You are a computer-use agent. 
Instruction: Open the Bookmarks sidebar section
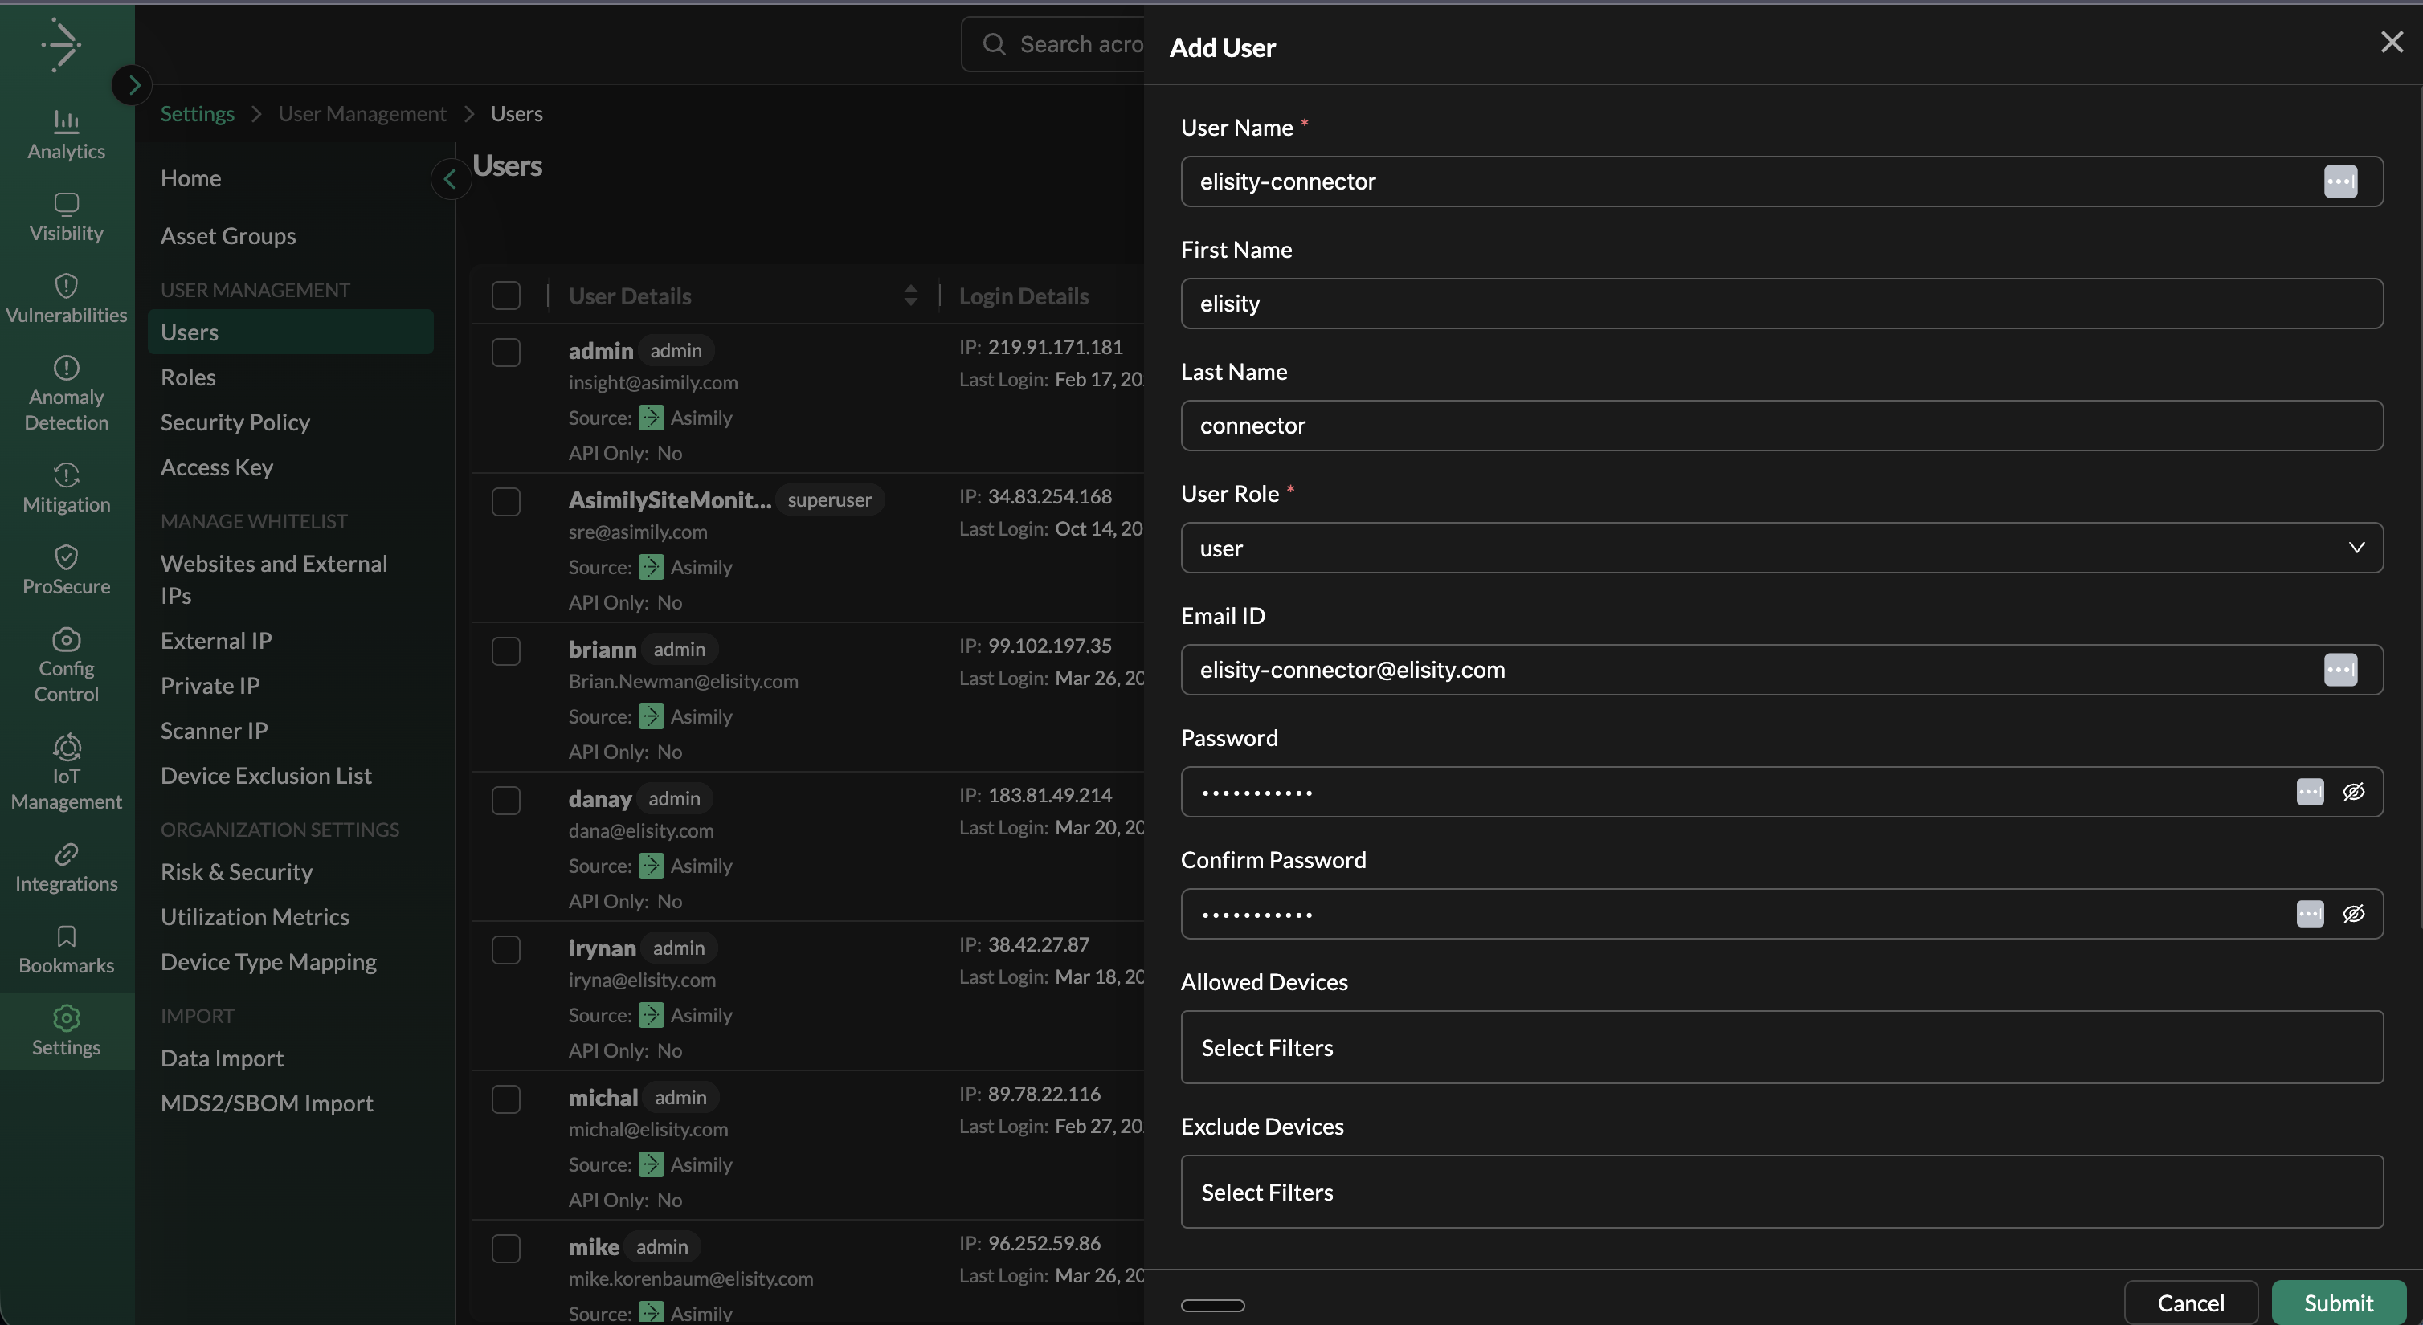[x=66, y=950]
